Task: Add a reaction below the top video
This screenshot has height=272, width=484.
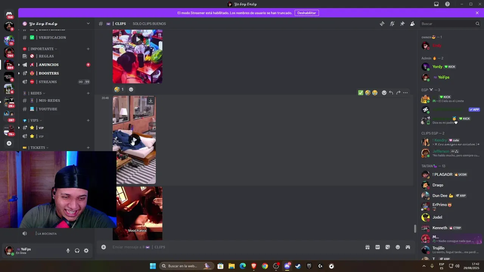Action: click(131, 90)
